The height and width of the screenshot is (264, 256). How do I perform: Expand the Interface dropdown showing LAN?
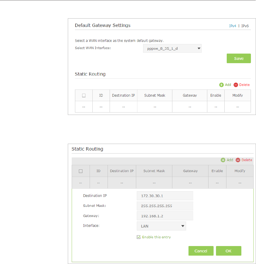[161, 226]
